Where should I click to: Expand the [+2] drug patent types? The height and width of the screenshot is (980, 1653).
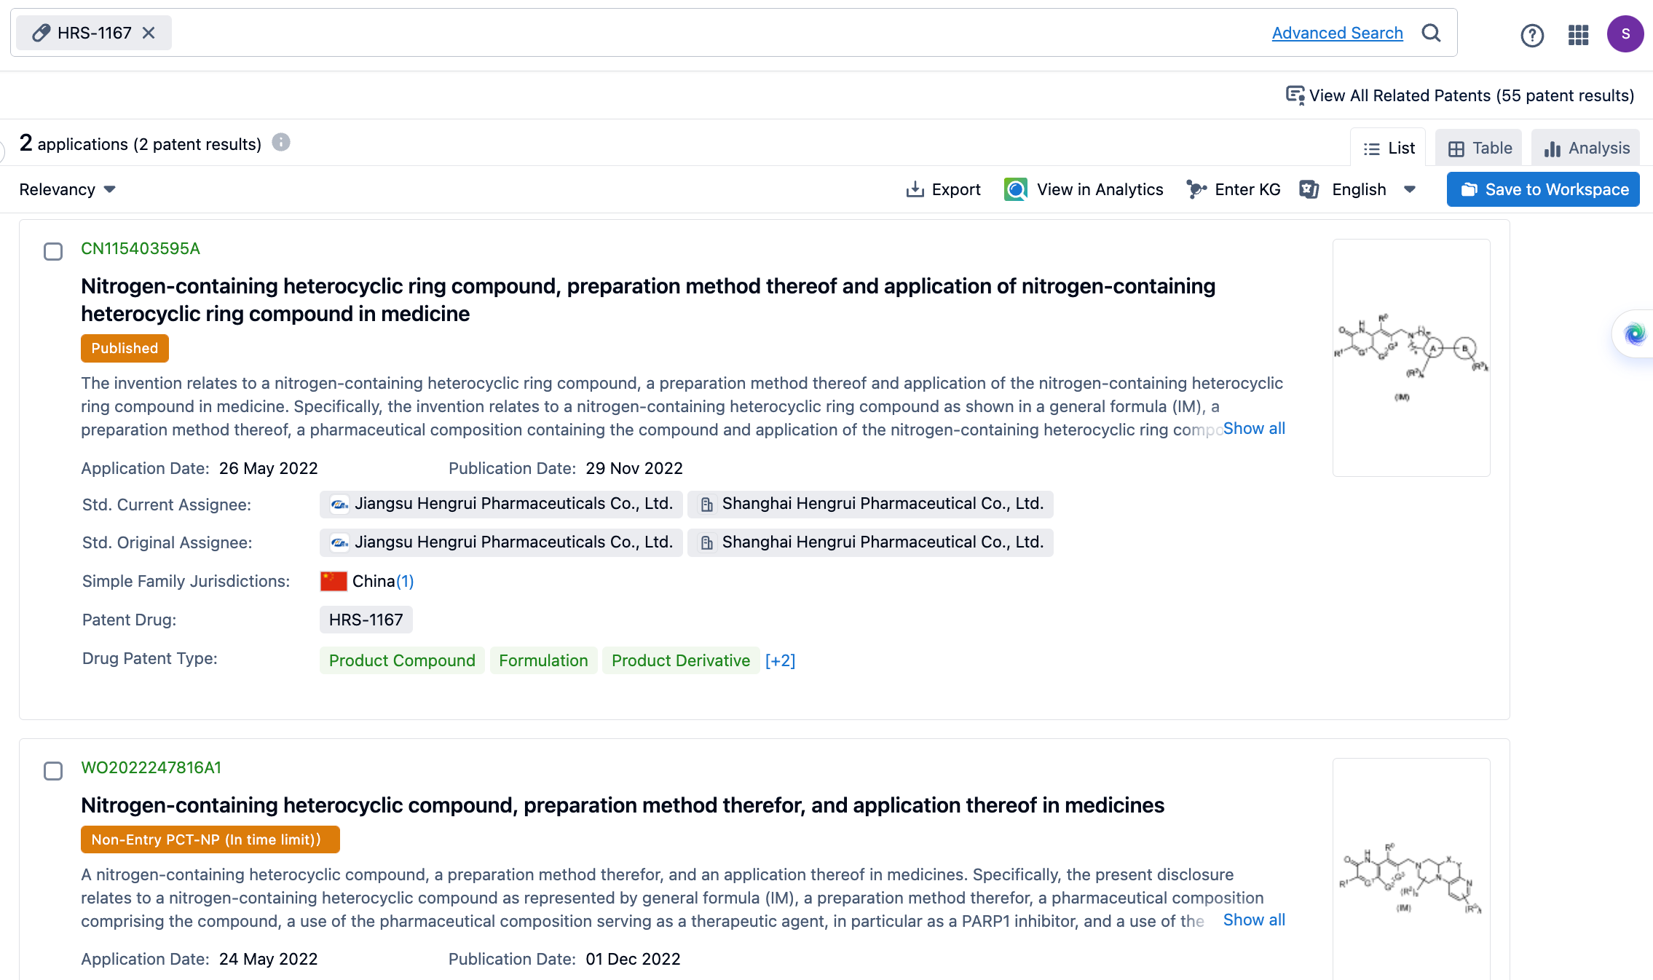[x=780, y=660]
